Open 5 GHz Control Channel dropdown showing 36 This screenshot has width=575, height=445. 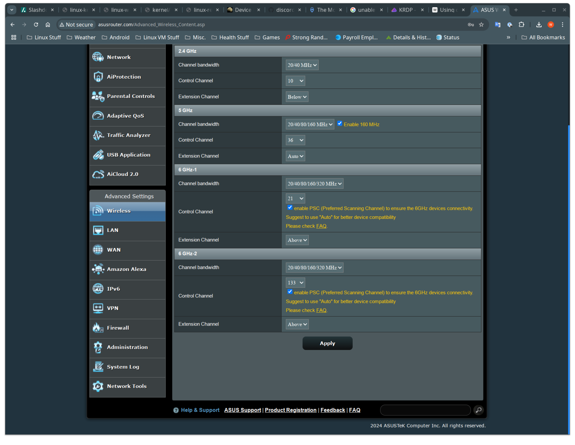[x=295, y=140]
